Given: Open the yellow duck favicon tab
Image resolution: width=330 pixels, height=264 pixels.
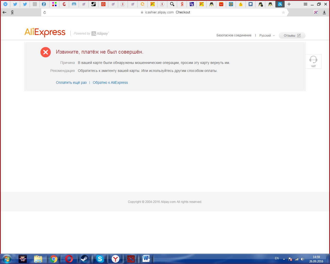Looking at the screenshot, I should tap(241, 4).
